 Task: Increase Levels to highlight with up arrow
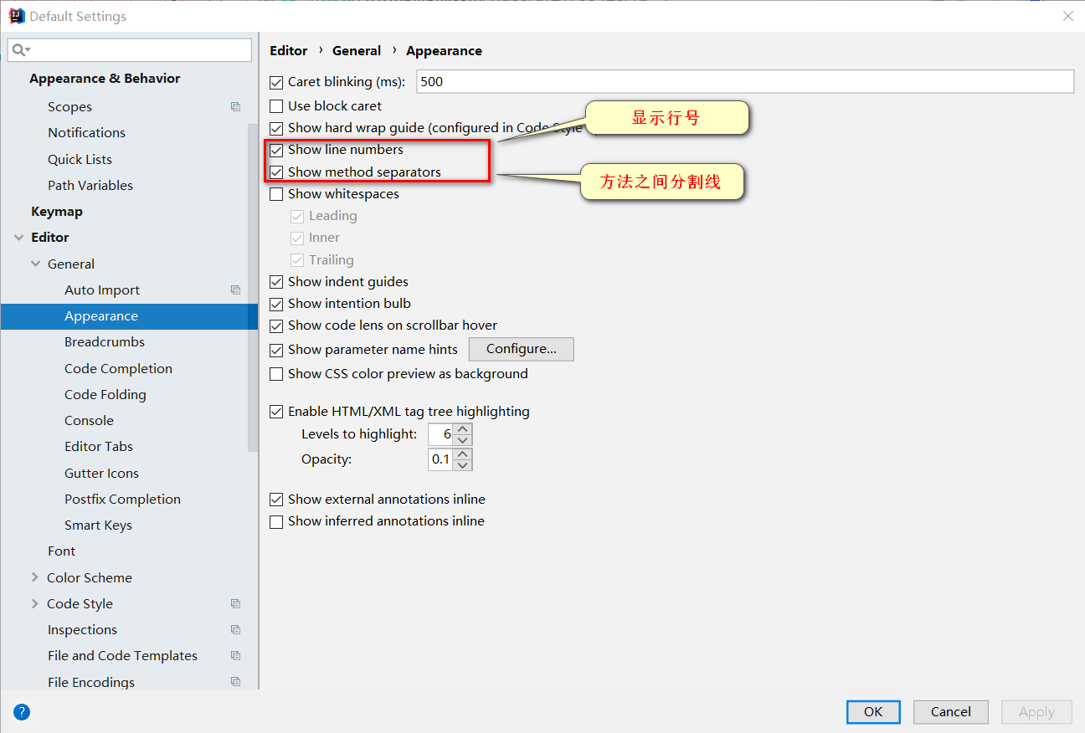click(x=463, y=429)
